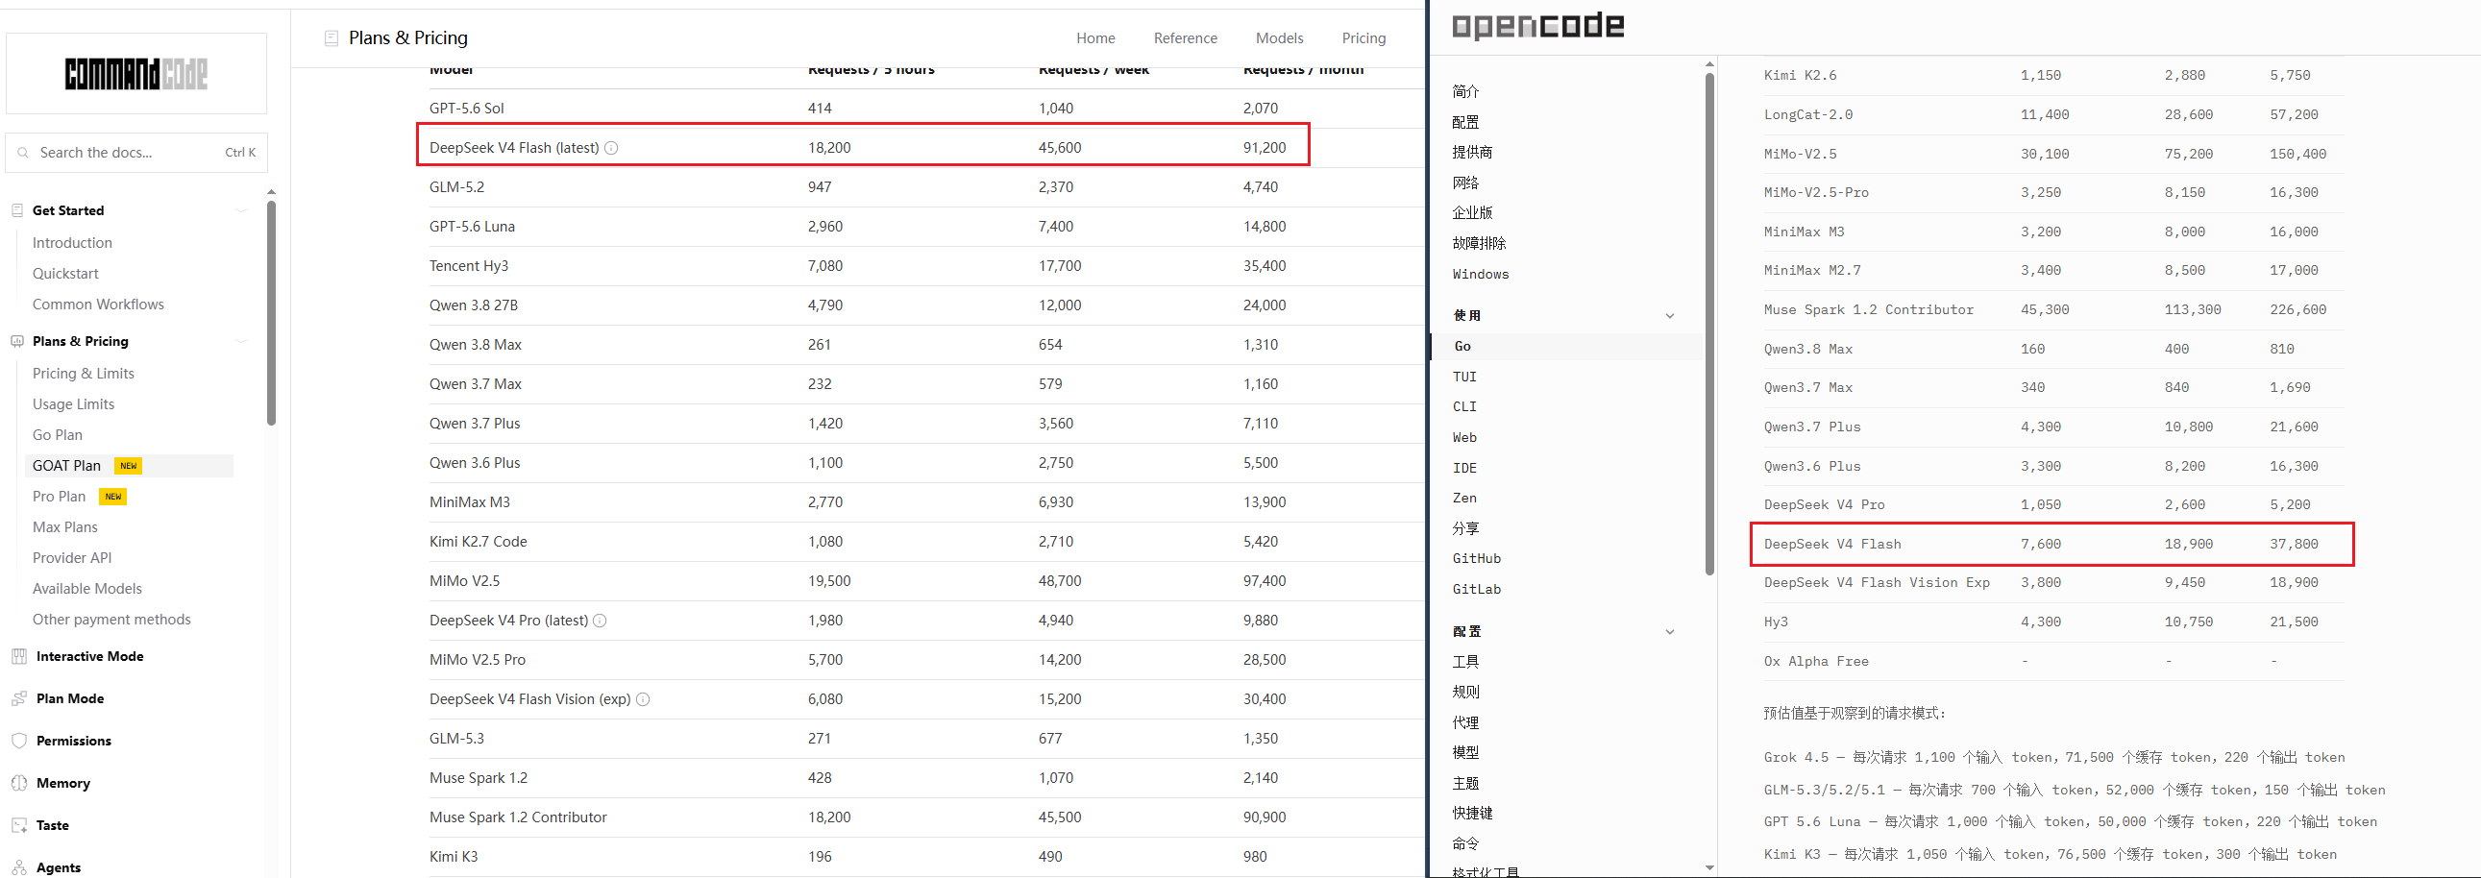
Task: Show info for DeepSeek V4 Flash Vision (exp)
Action: click(644, 700)
